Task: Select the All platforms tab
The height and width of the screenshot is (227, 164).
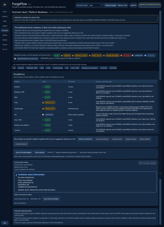Action: (x=14, y=68)
